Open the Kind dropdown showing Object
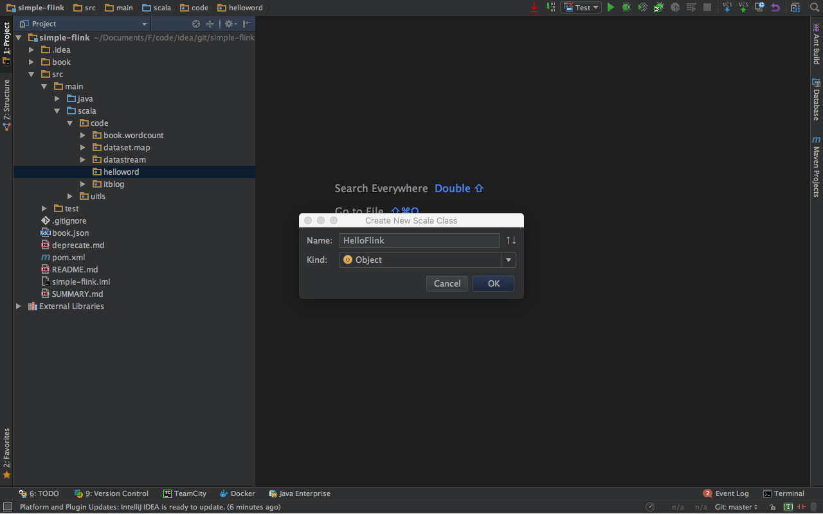Screen dimensions: 823x514 pos(509,260)
